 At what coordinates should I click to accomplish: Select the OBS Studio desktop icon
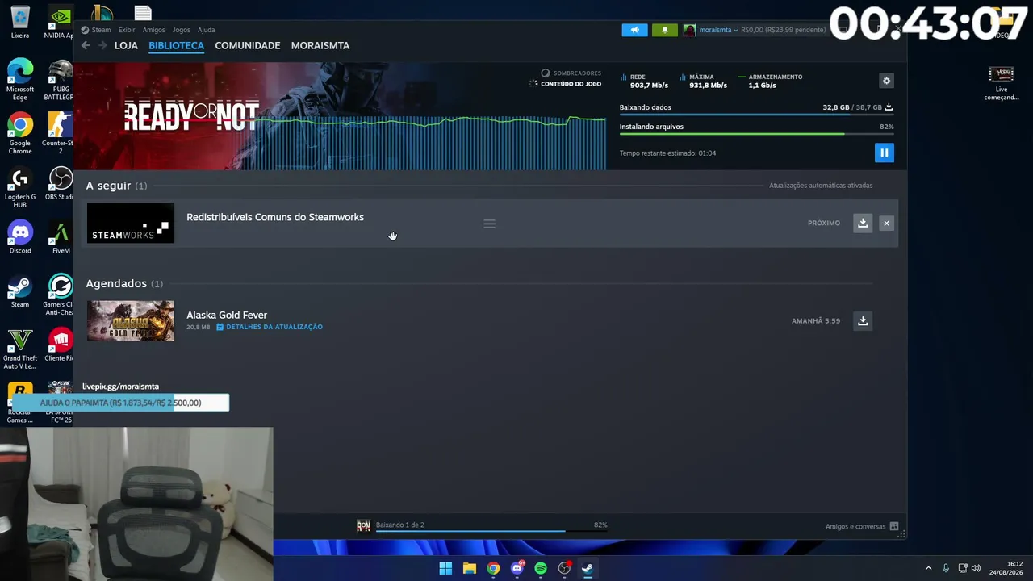click(x=61, y=184)
